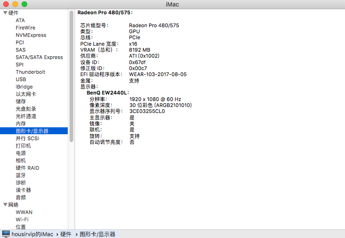Choose 诊断 in the sidebar
This screenshot has height=238, width=345.
21,183
